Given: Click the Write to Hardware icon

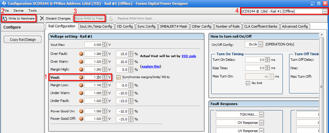Looking at the screenshot, I should (x=5, y=19).
